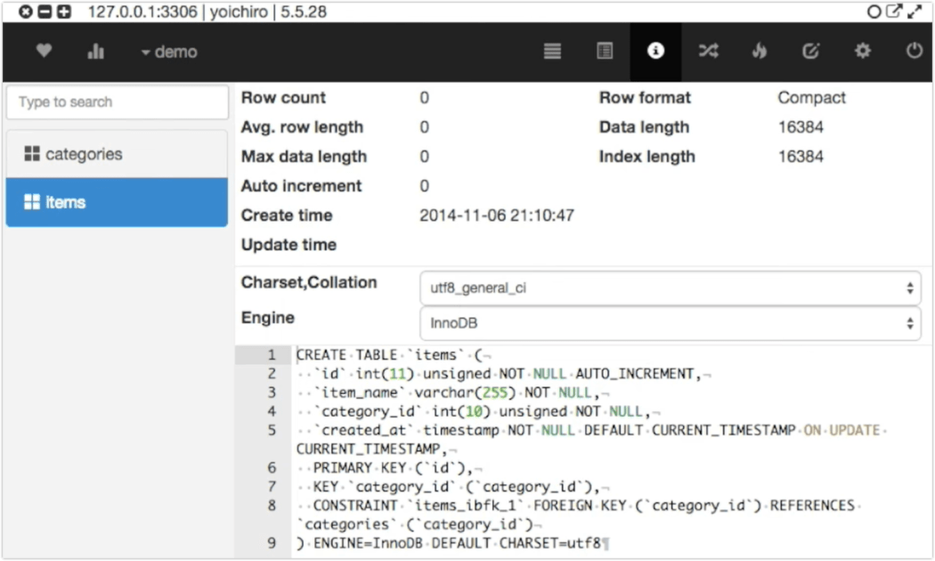
Task: Open the settings gear
Action: click(862, 51)
